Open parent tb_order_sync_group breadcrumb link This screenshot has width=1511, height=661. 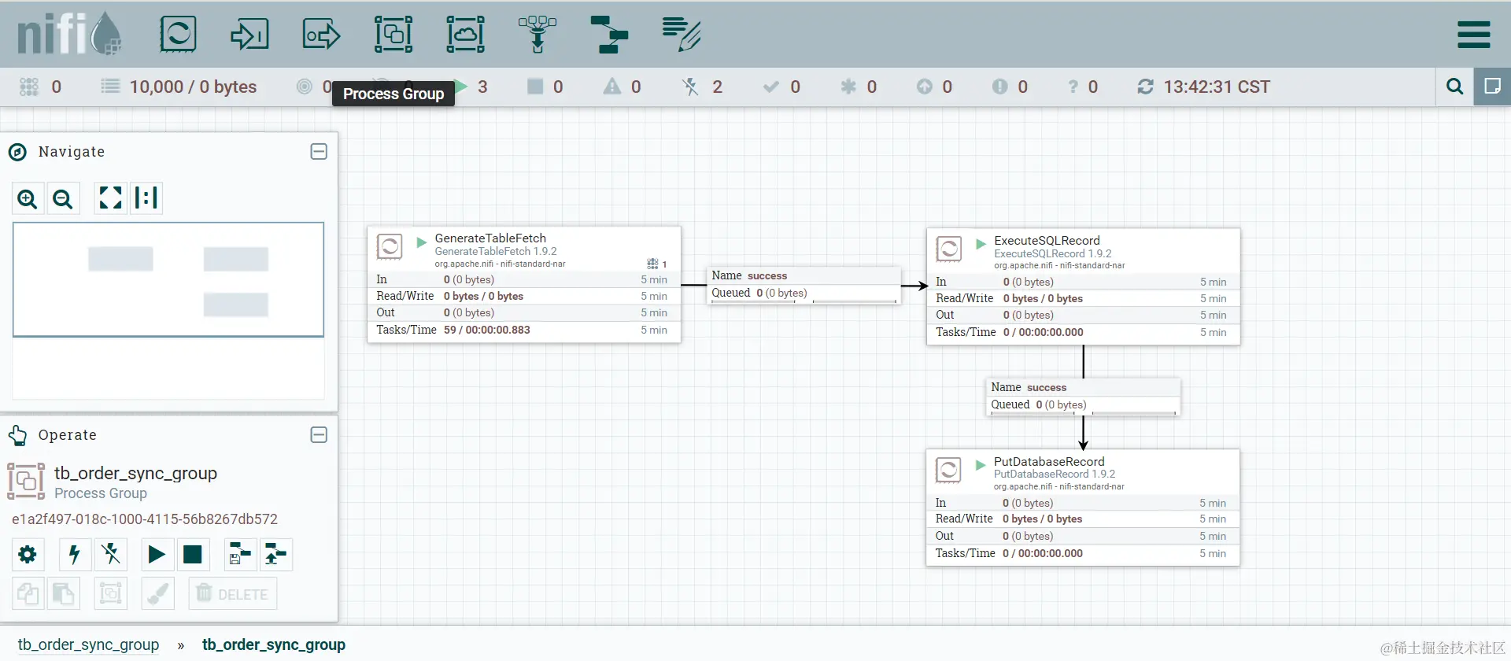pyautogui.click(x=88, y=644)
